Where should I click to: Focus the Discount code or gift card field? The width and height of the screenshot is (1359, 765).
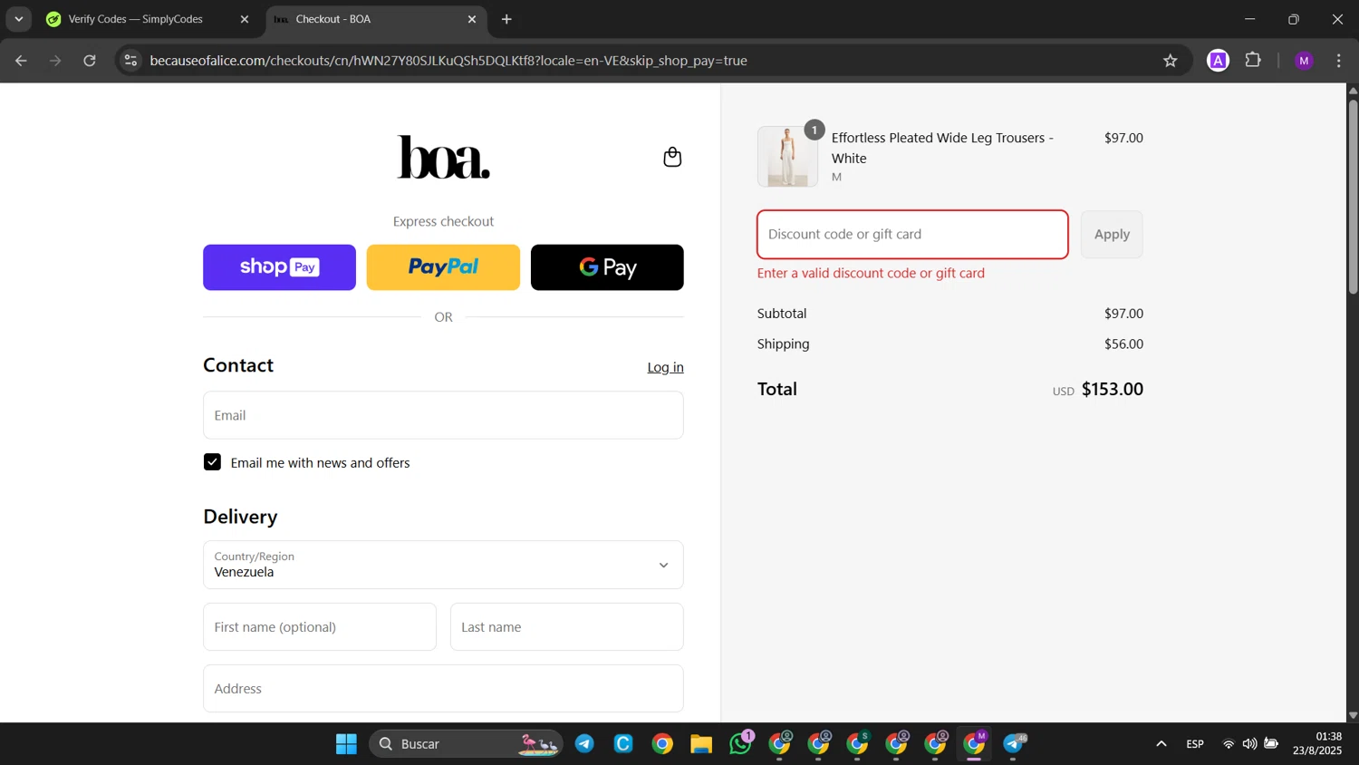(x=912, y=235)
